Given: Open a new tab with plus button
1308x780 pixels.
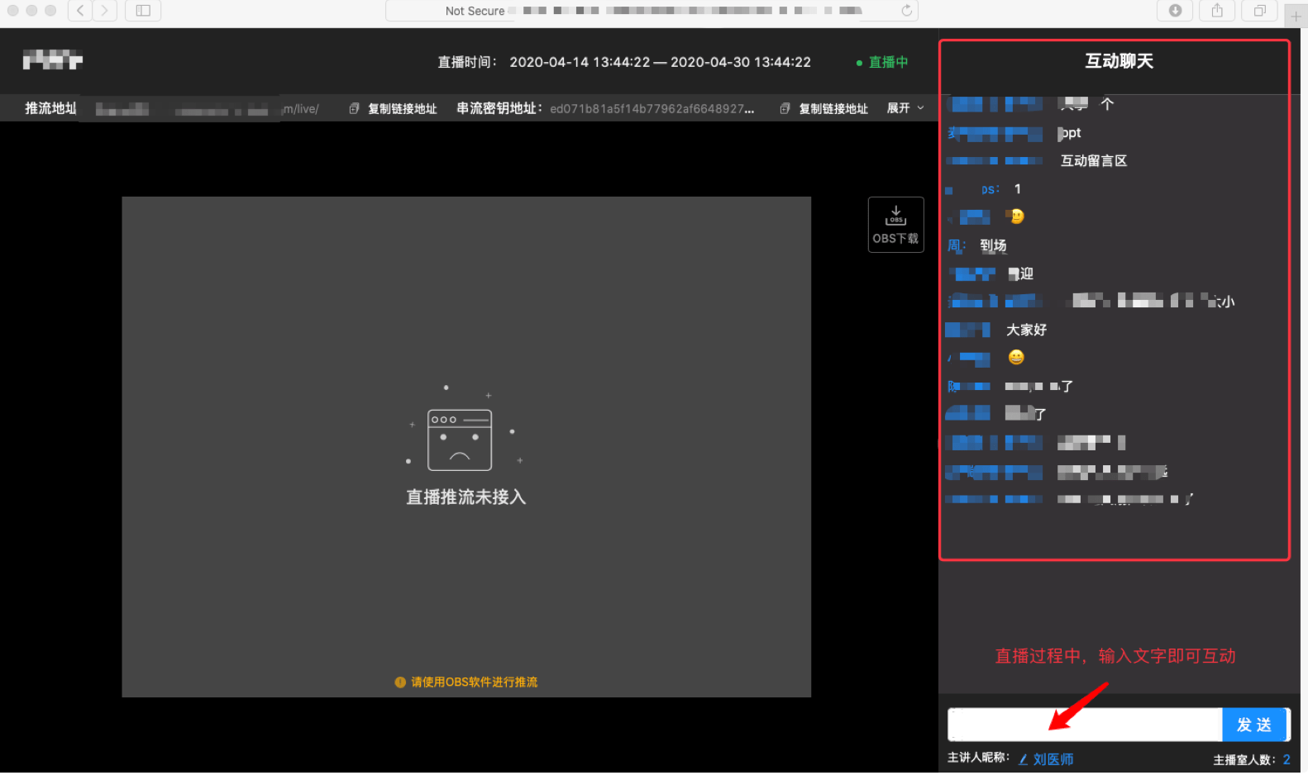Looking at the screenshot, I should tap(1296, 16).
